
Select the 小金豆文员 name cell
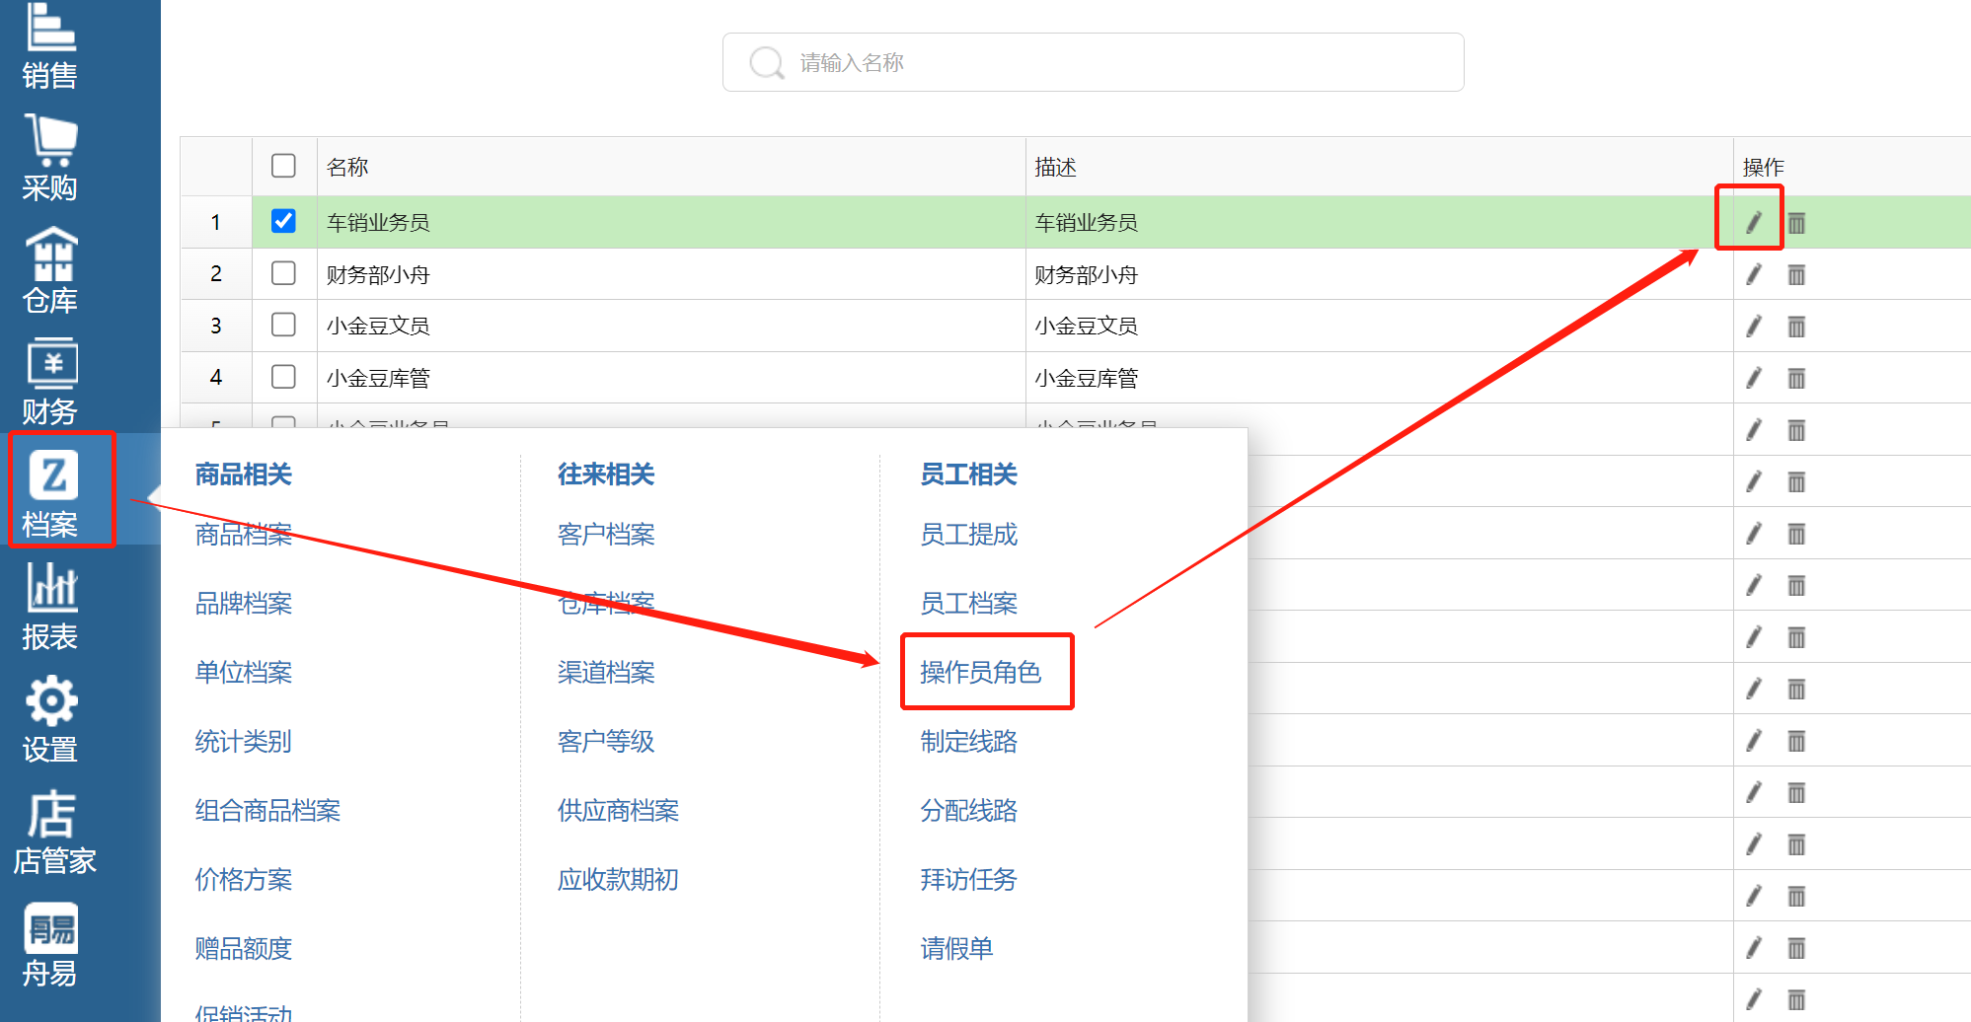coord(671,327)
